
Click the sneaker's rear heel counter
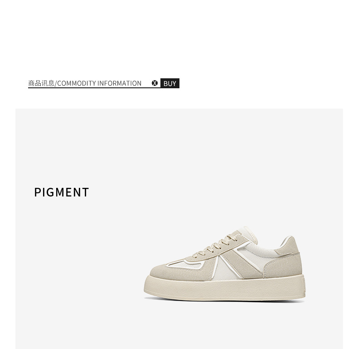pos(283,266)
